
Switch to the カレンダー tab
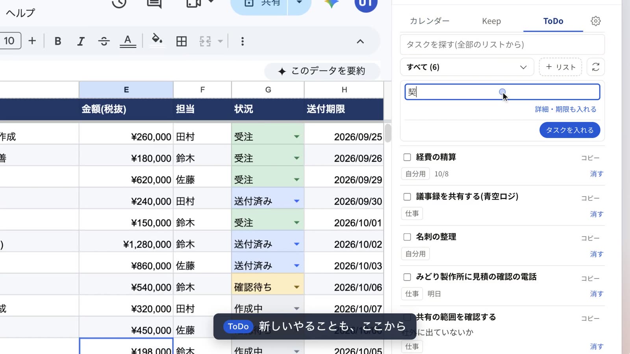point(430,21)
